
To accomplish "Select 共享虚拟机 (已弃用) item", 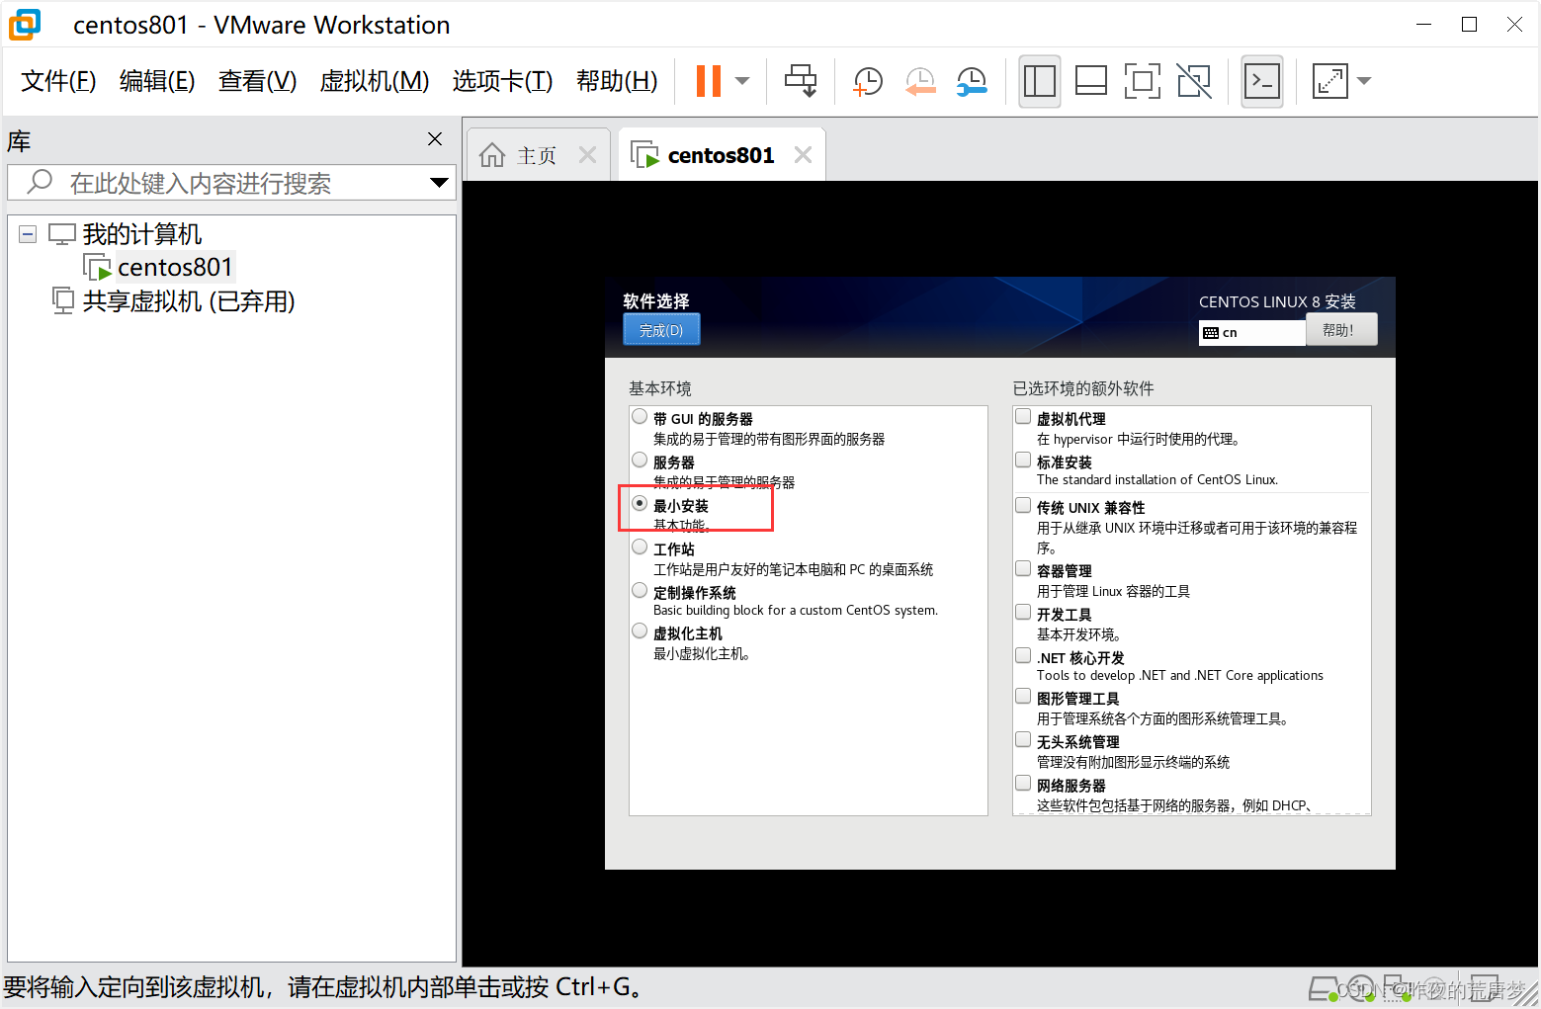I will click(188, 300).
